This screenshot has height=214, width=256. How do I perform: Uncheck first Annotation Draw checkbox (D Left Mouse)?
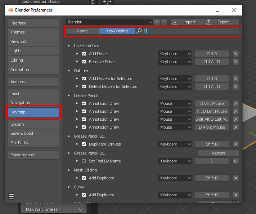(x=84, y=103)
